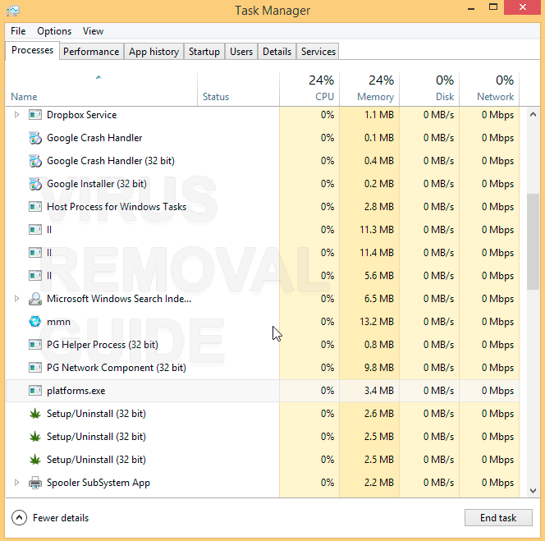Sort by Network usage column header
545x541 pixels.
489,89
